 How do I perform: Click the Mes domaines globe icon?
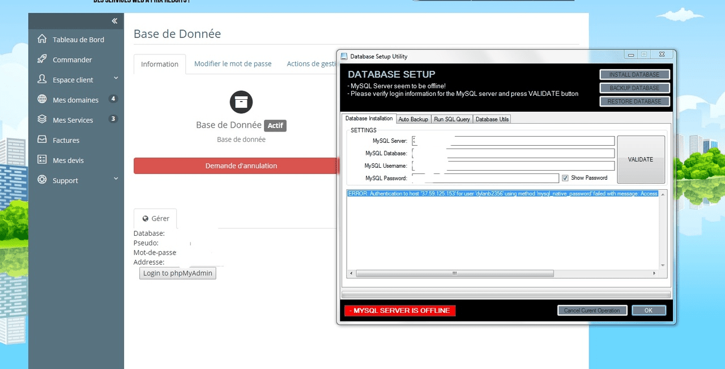42,99
